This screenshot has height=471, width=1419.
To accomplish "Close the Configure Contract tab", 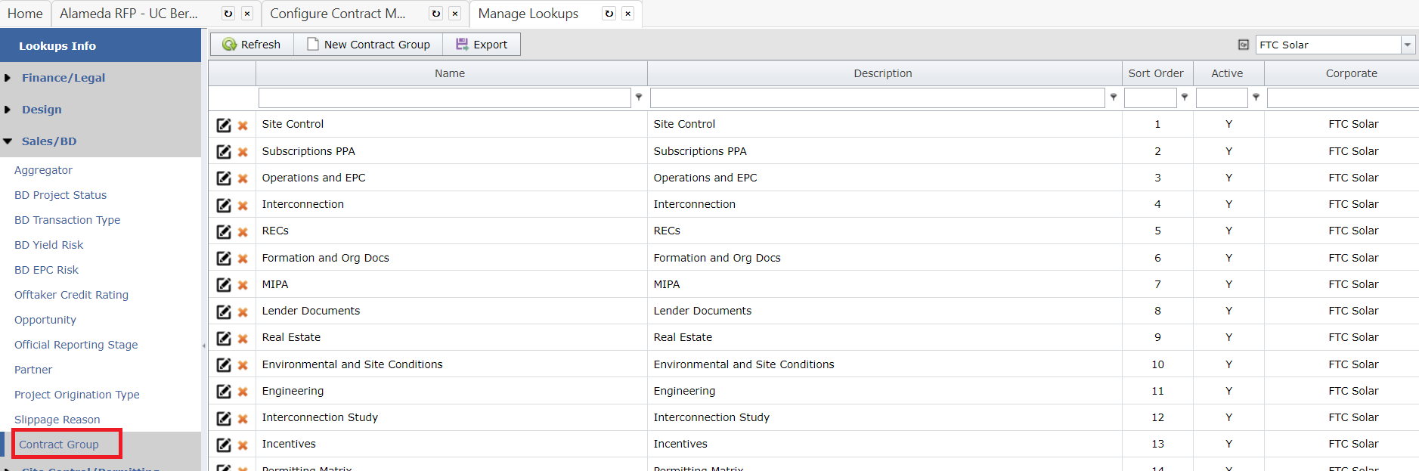I will (x=454, y=14).
